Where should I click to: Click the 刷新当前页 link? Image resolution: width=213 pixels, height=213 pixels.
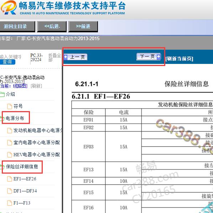coord(179,59)
